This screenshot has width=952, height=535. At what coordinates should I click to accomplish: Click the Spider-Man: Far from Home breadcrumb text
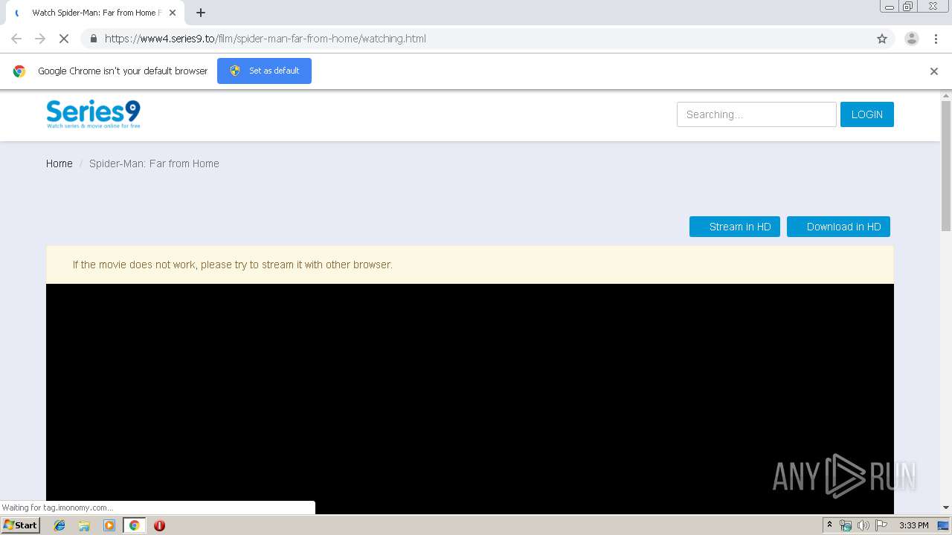coord(154,163)
